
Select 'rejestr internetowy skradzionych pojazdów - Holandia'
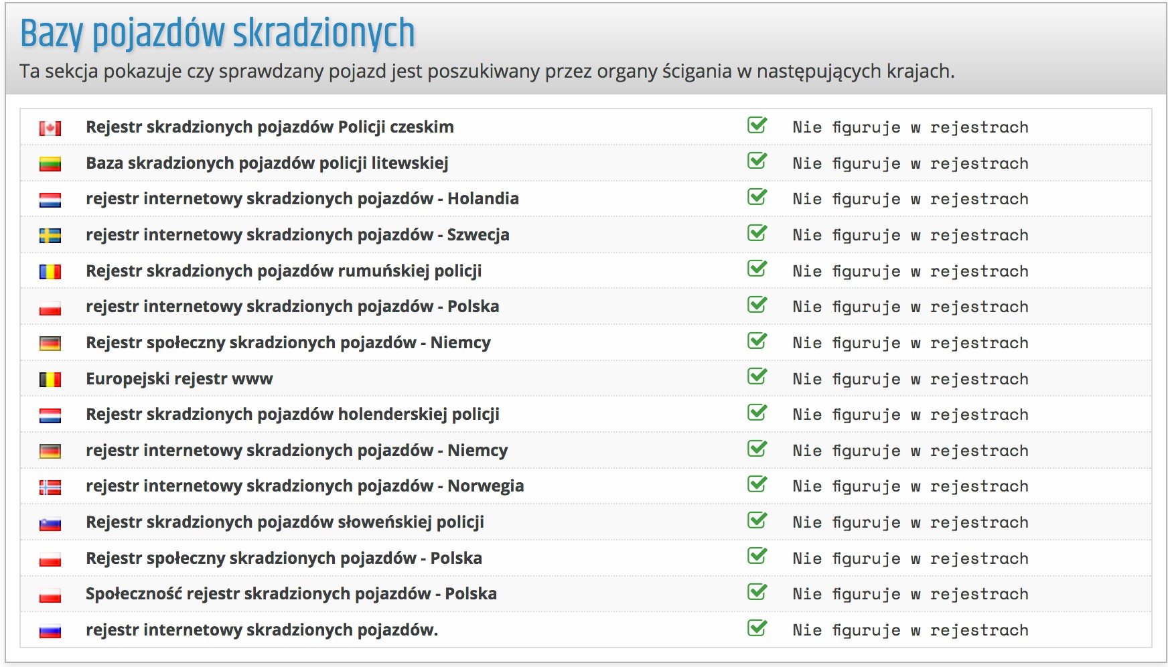point(302,199)
